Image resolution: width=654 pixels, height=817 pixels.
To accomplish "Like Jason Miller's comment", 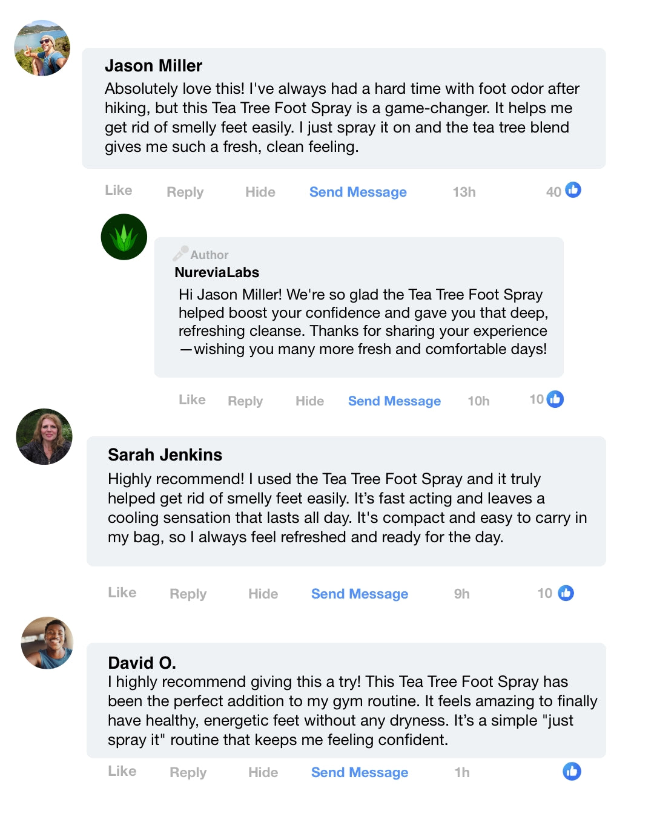I will pyautogui.click(x=119, y=191).
